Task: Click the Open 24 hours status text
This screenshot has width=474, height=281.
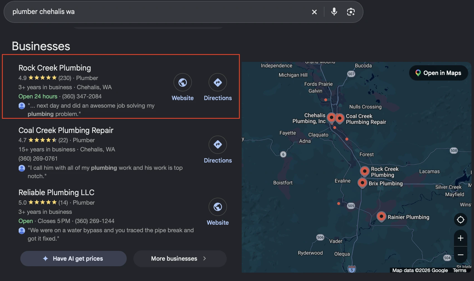Action: click(38, 96)
